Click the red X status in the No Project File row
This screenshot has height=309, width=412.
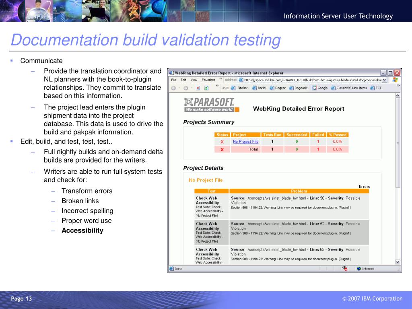222,142
